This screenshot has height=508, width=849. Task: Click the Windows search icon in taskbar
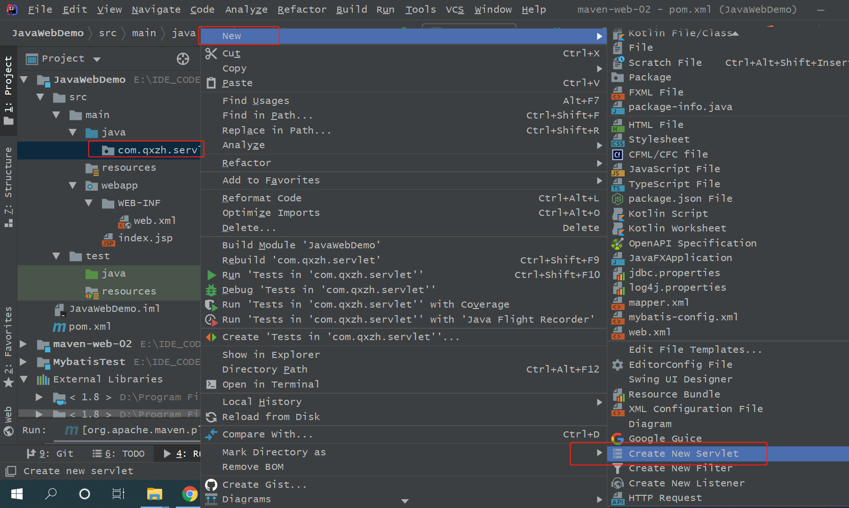point(51,494)
